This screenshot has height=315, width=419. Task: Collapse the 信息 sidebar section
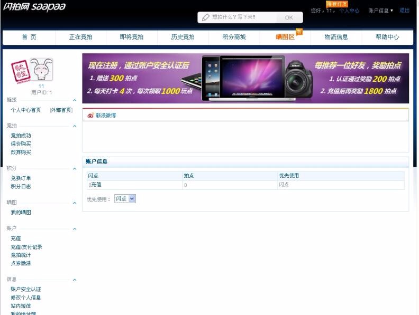pyautogui.click(x=75, y=280)
